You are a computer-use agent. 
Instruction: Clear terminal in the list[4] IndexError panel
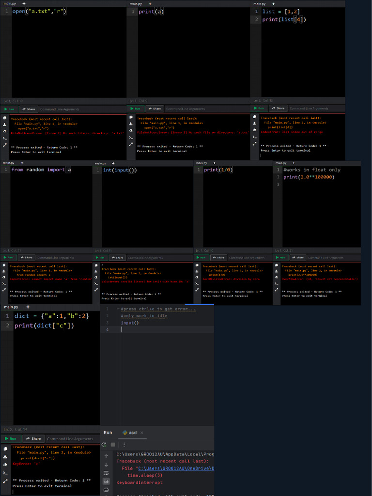point(254,130)
